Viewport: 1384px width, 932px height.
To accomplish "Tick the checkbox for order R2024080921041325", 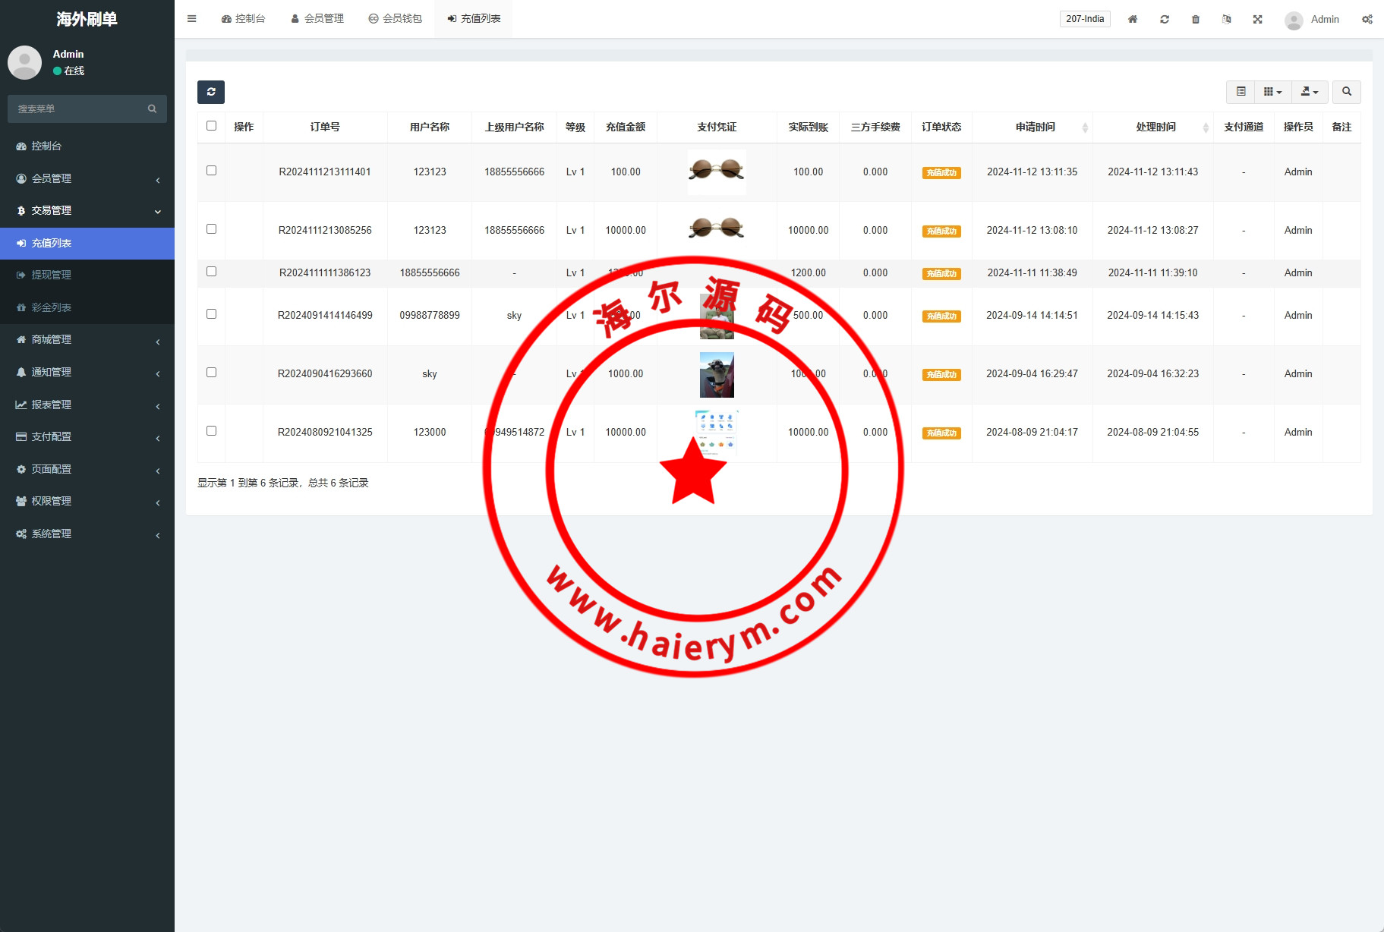I will pyautogui.click(x=211, y=431).
